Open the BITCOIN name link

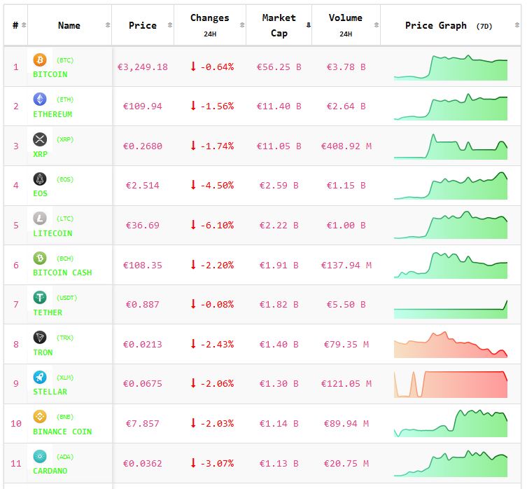50,74
